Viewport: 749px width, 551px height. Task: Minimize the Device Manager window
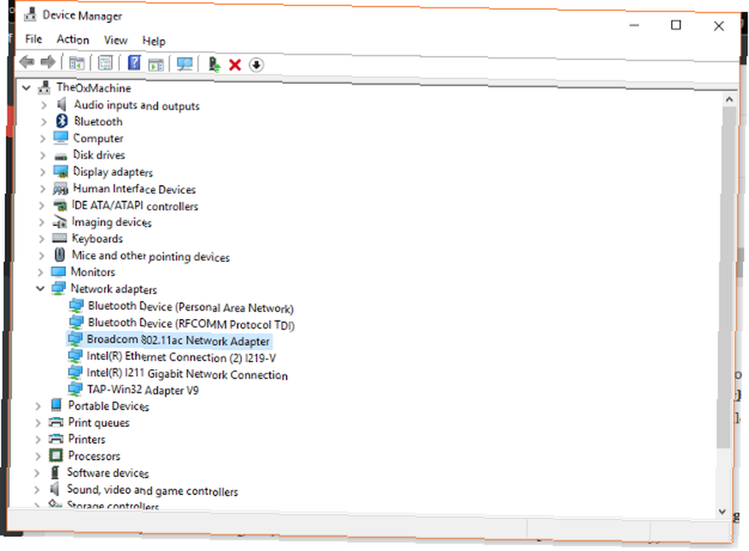pos(634,25)
